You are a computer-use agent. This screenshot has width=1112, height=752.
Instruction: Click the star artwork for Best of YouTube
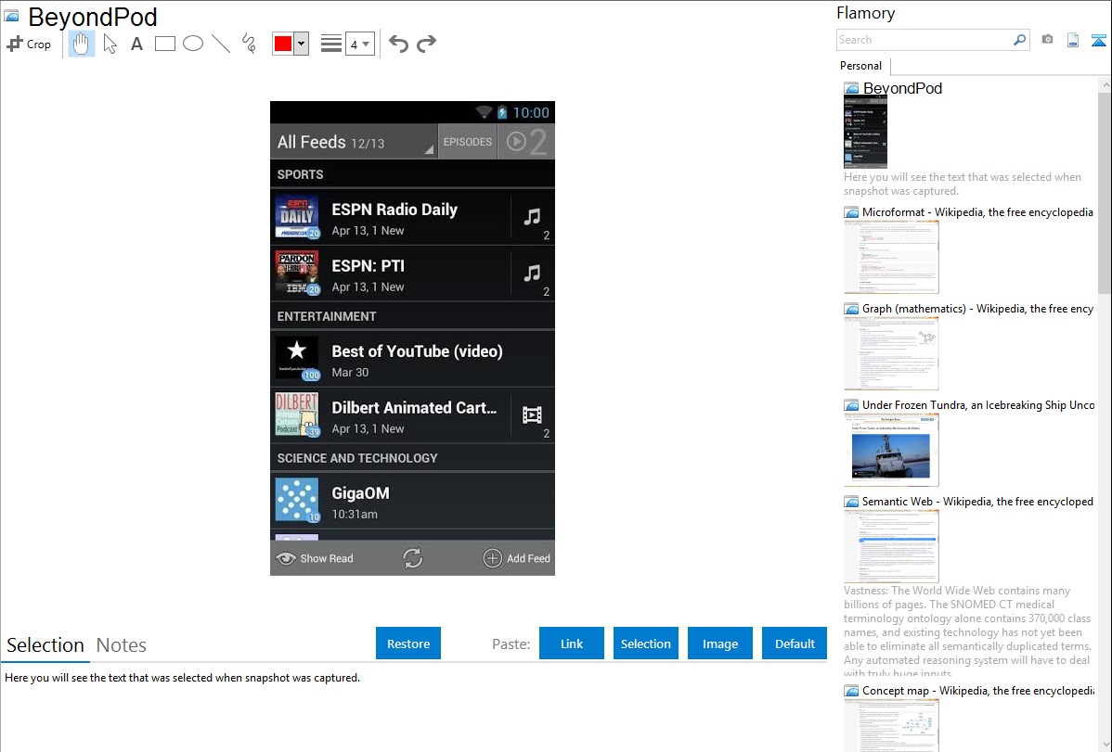297,358
